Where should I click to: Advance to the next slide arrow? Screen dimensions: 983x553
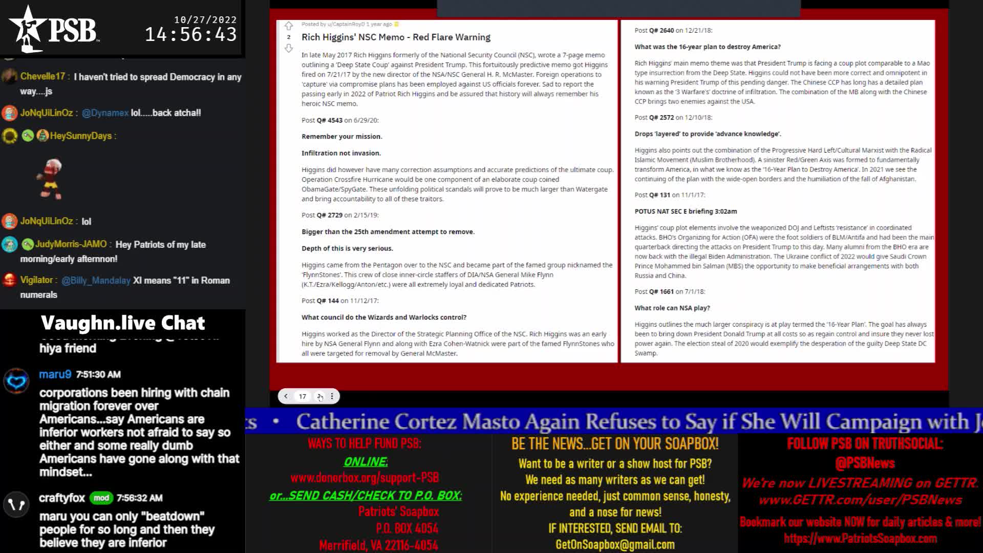pyautogui.click(x=319, y=396)
